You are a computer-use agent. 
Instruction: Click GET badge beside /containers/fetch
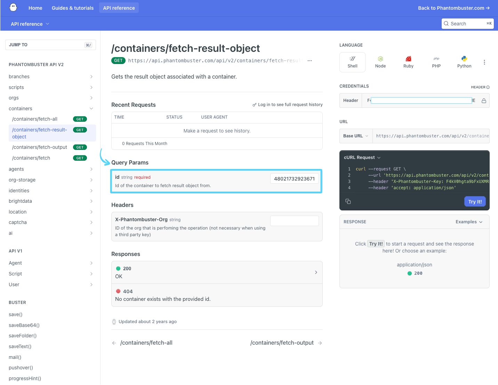[80, 158]
